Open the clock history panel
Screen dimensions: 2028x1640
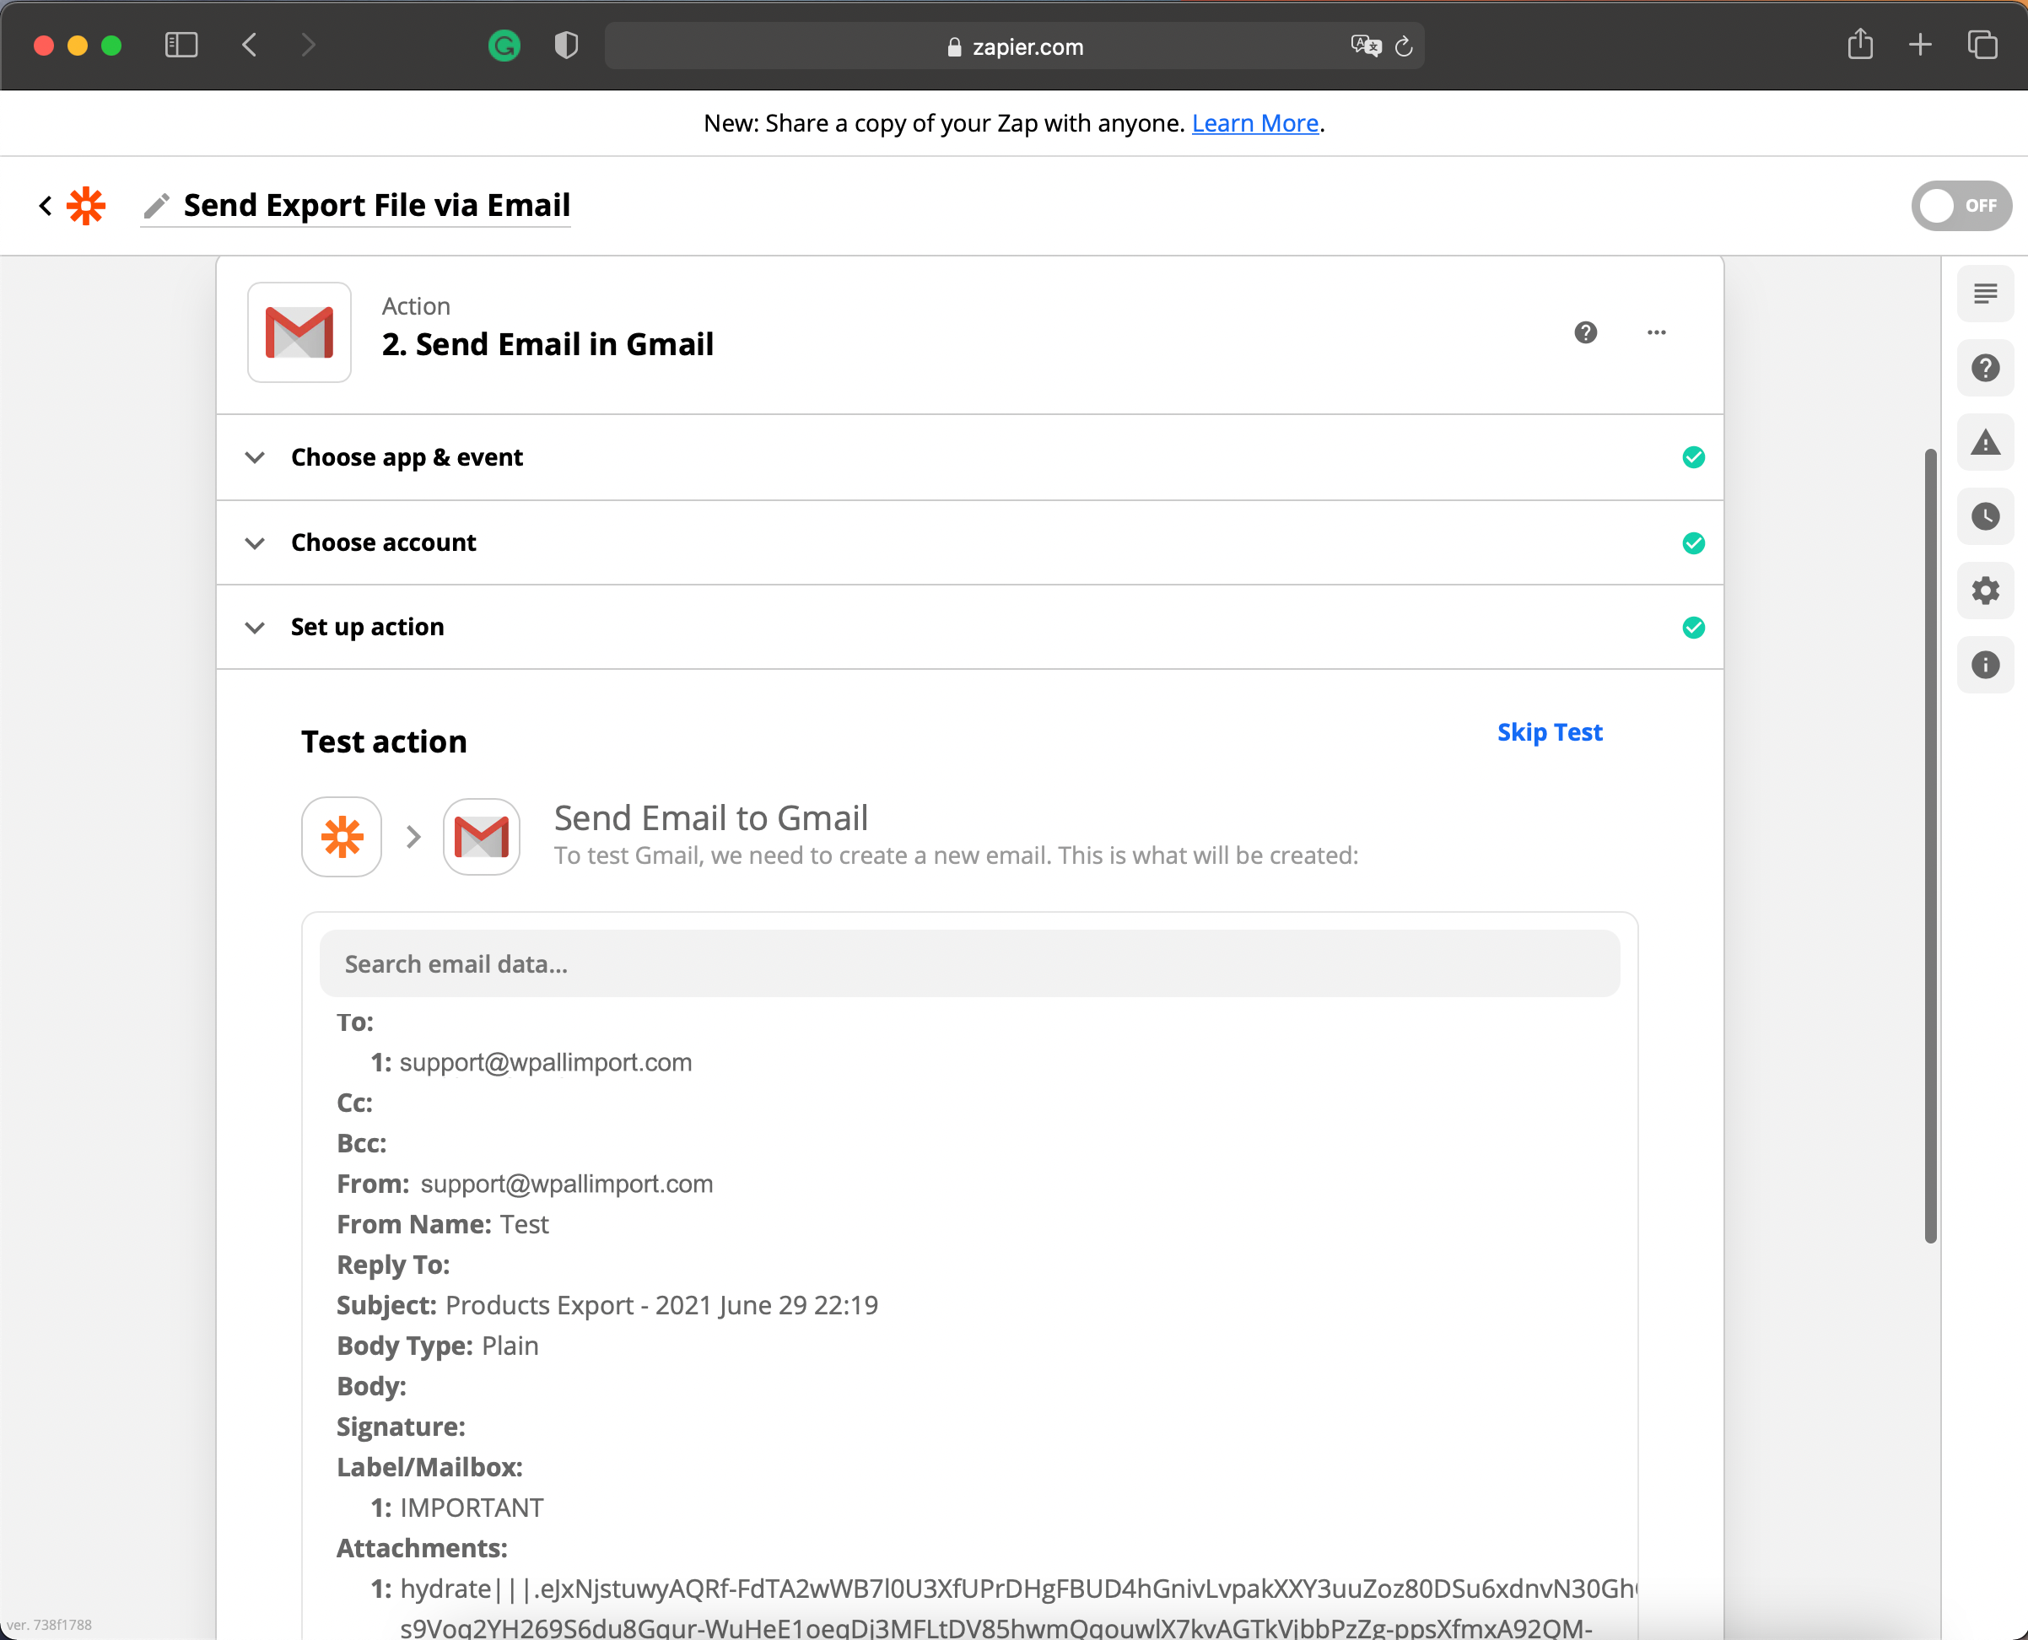coord(1984,515)
